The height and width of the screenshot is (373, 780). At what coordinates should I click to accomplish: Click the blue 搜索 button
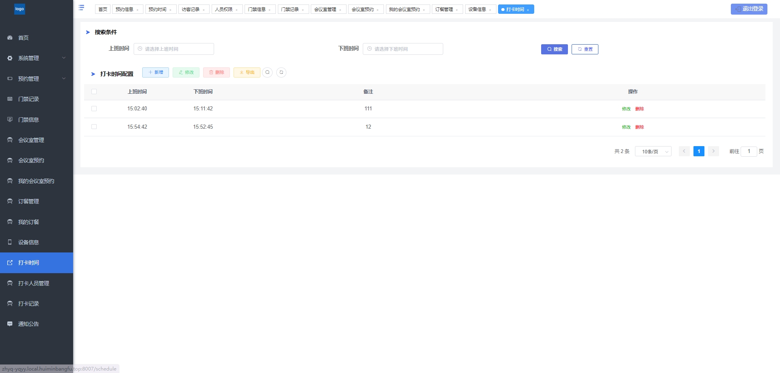coord(554,49)
